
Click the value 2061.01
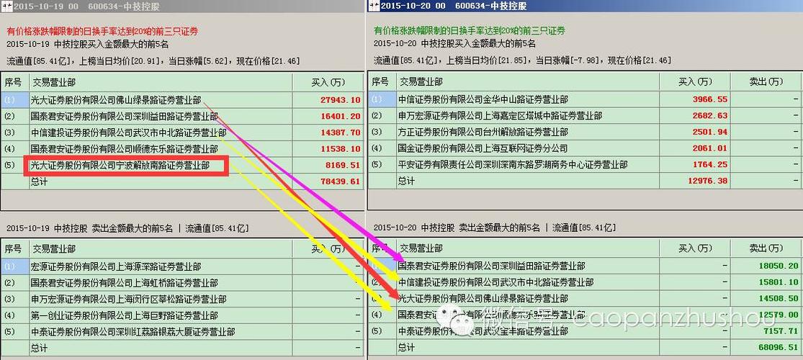click(710, 149)
